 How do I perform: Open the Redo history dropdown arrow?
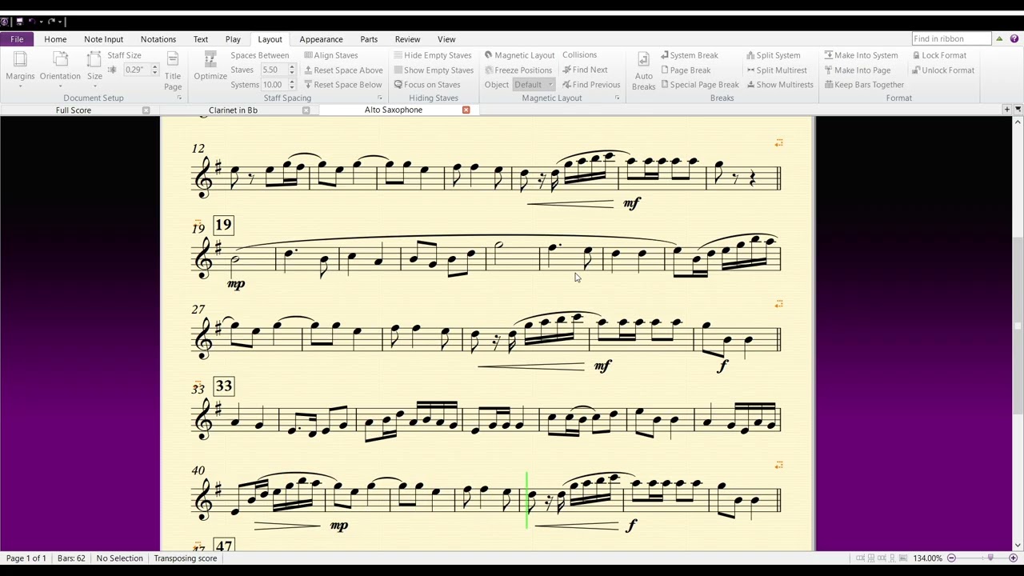coord(60,22)
